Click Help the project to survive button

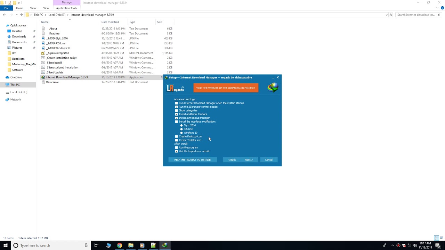[193, 160]
